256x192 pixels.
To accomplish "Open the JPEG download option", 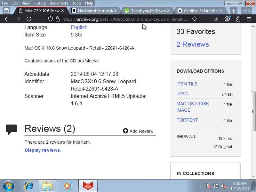I will pos(182,94).
